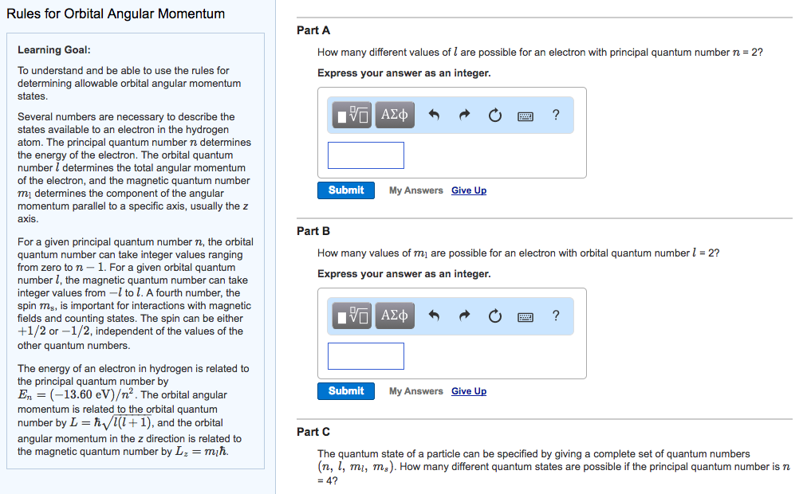The height and width of the screenshot is (494, 807).
Task: Submit the Part B answer
Action: [x=346, y=391]
